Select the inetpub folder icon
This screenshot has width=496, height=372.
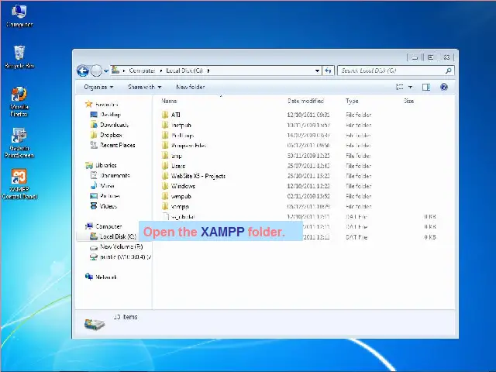tap(165, 125)
